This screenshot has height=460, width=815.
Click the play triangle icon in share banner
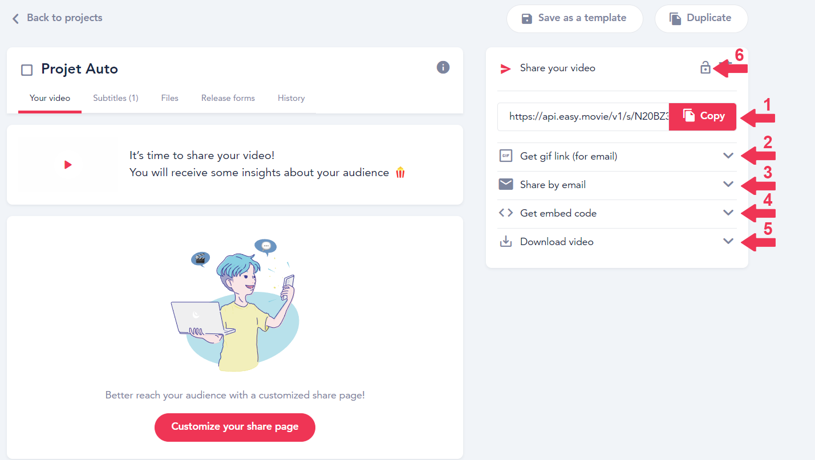68,165
